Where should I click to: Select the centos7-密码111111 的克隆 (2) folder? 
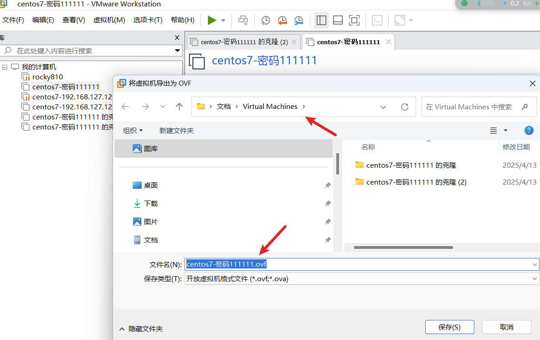pyautogui.click(x=417, y=182)
